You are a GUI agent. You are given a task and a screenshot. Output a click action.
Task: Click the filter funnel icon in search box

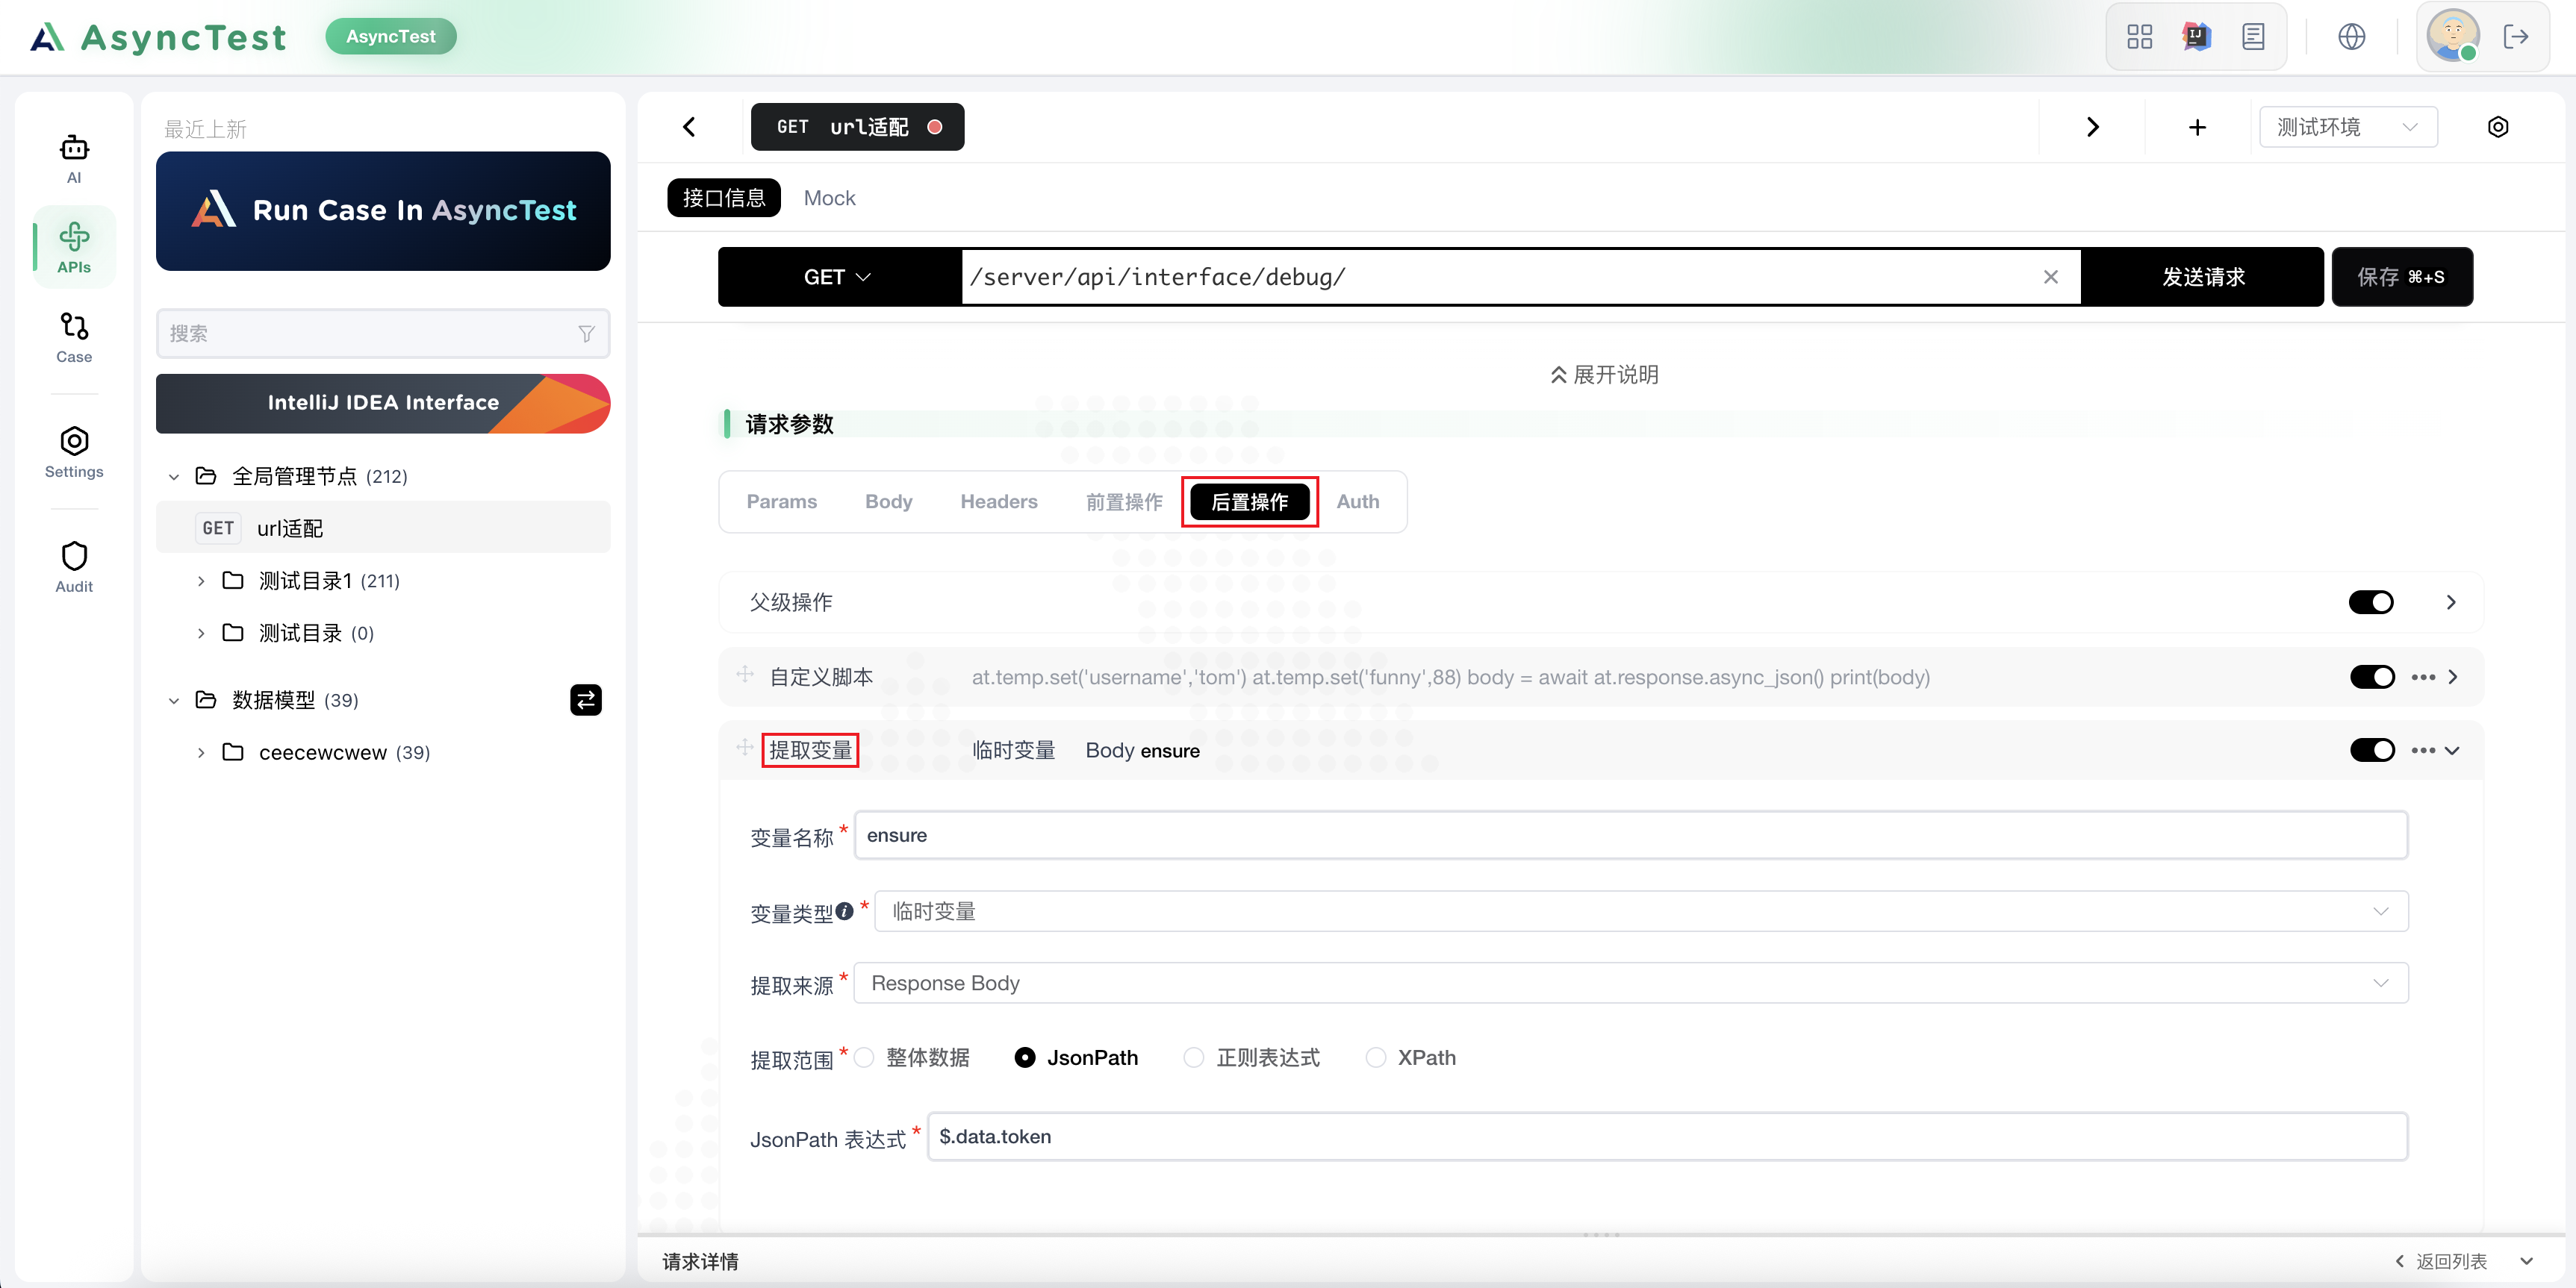tap(587, 334)
